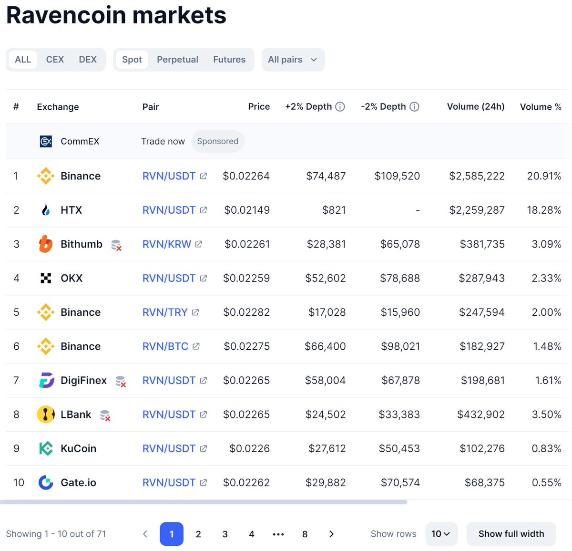Open the Binance RVN/TRY pair link
The width and height of the screenshot is (572, 551).
click(165, 312)
